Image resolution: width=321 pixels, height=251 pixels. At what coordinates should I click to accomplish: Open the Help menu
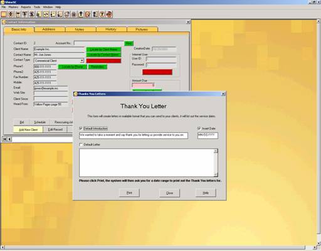58,7
